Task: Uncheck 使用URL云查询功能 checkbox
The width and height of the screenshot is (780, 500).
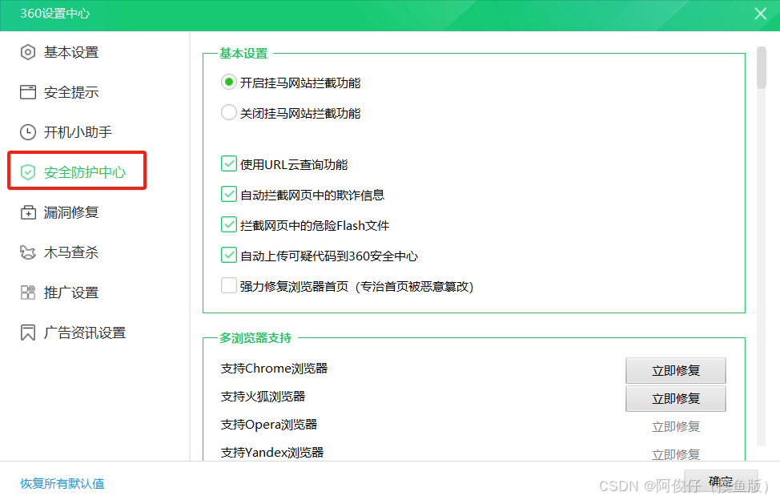Action: 229,163
